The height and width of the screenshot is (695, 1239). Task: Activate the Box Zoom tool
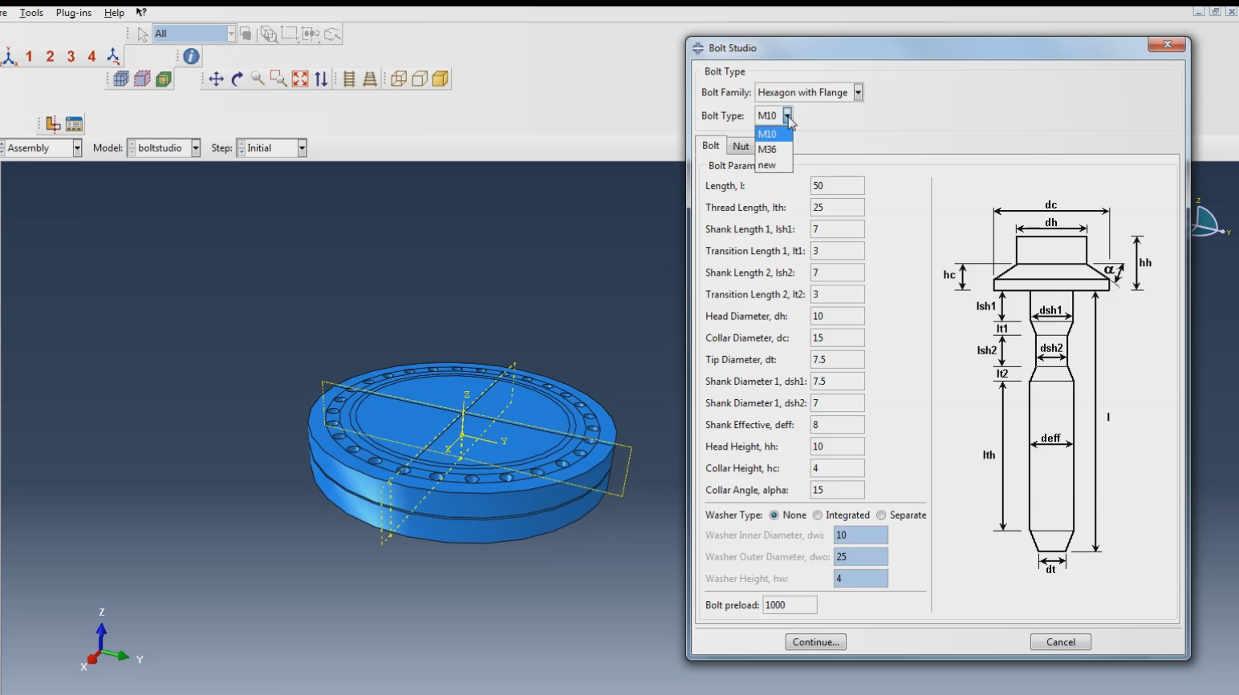coord(277,78)
